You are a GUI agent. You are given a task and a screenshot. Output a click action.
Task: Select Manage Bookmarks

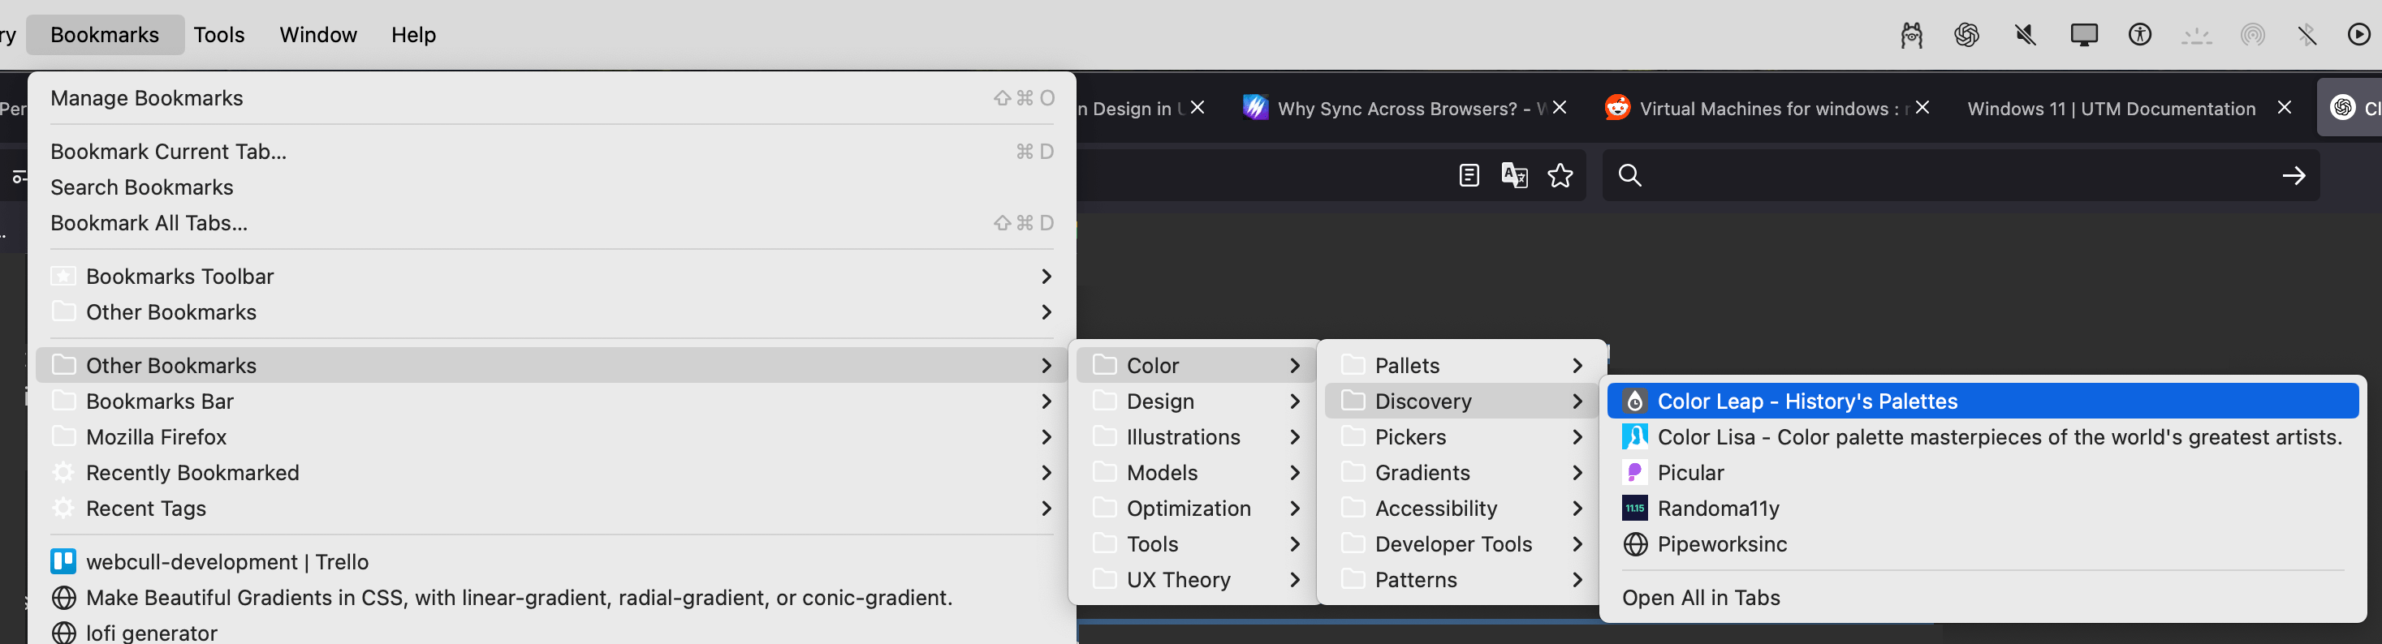[552, 98]
